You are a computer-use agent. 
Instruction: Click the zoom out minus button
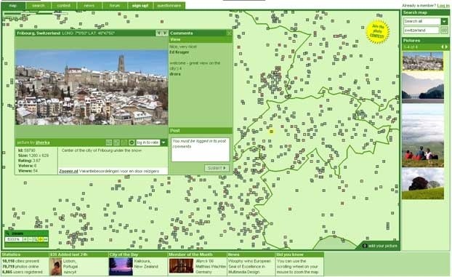(x=31, y=239)
